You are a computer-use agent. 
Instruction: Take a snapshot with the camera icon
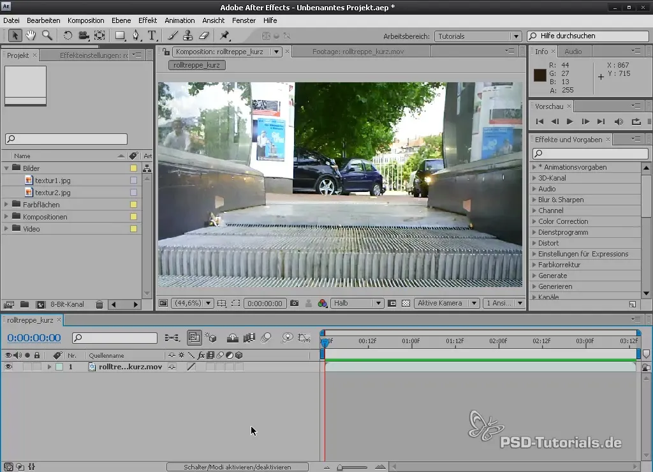click(x=295, y=303)
